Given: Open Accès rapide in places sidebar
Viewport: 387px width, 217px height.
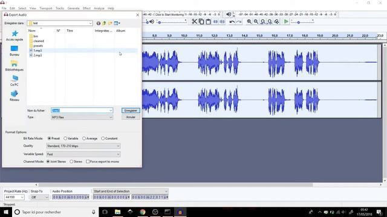Looking at the screenshot, I should point(15,36).
